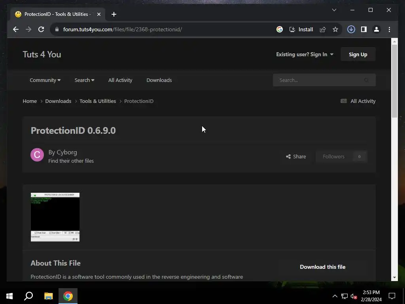Click the magnifier icon in search box
Screen dimensions: 405x304
click(366, 80)
